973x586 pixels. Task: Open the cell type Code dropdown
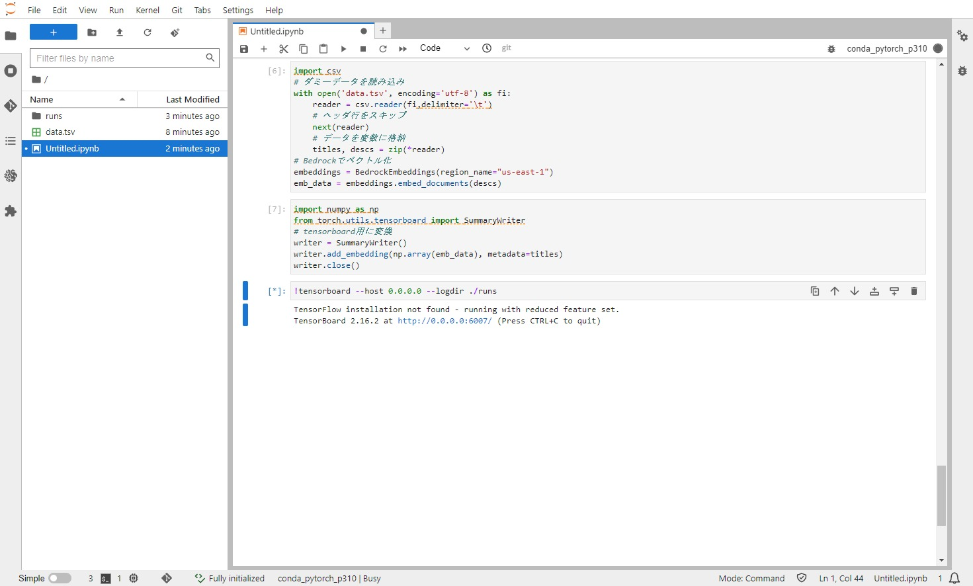(x=444, y=48)
